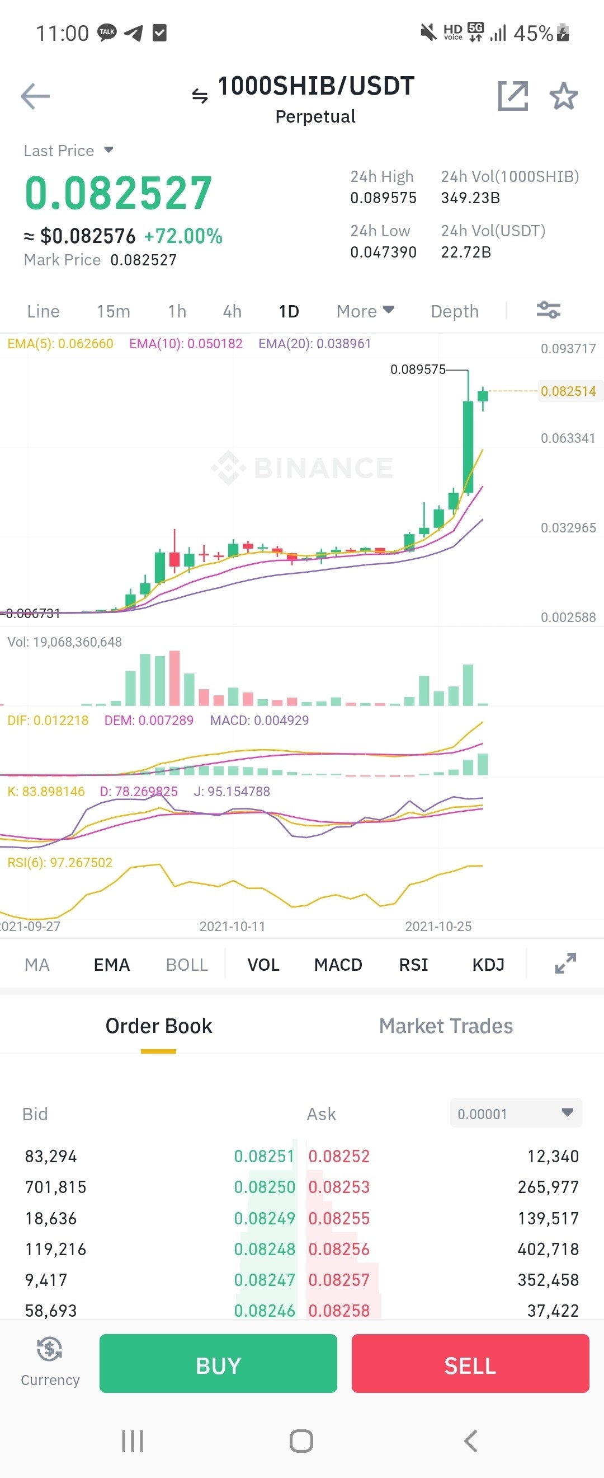Switch to Market Trades tab

(446, 1026)
